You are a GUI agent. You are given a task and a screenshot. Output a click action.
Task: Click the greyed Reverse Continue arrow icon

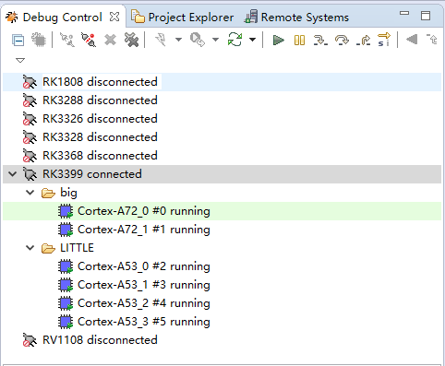(412, 40)
